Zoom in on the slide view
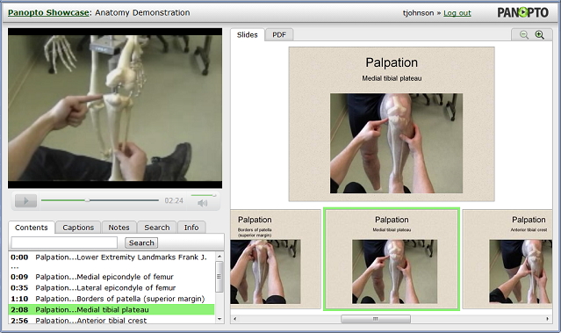Viewport: 561px width, 333px height. tap(540, 35)
